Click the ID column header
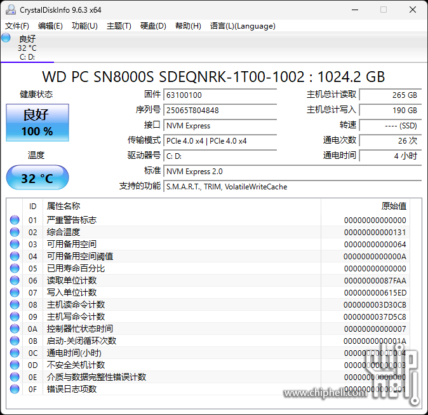 [x=33, y=207]
